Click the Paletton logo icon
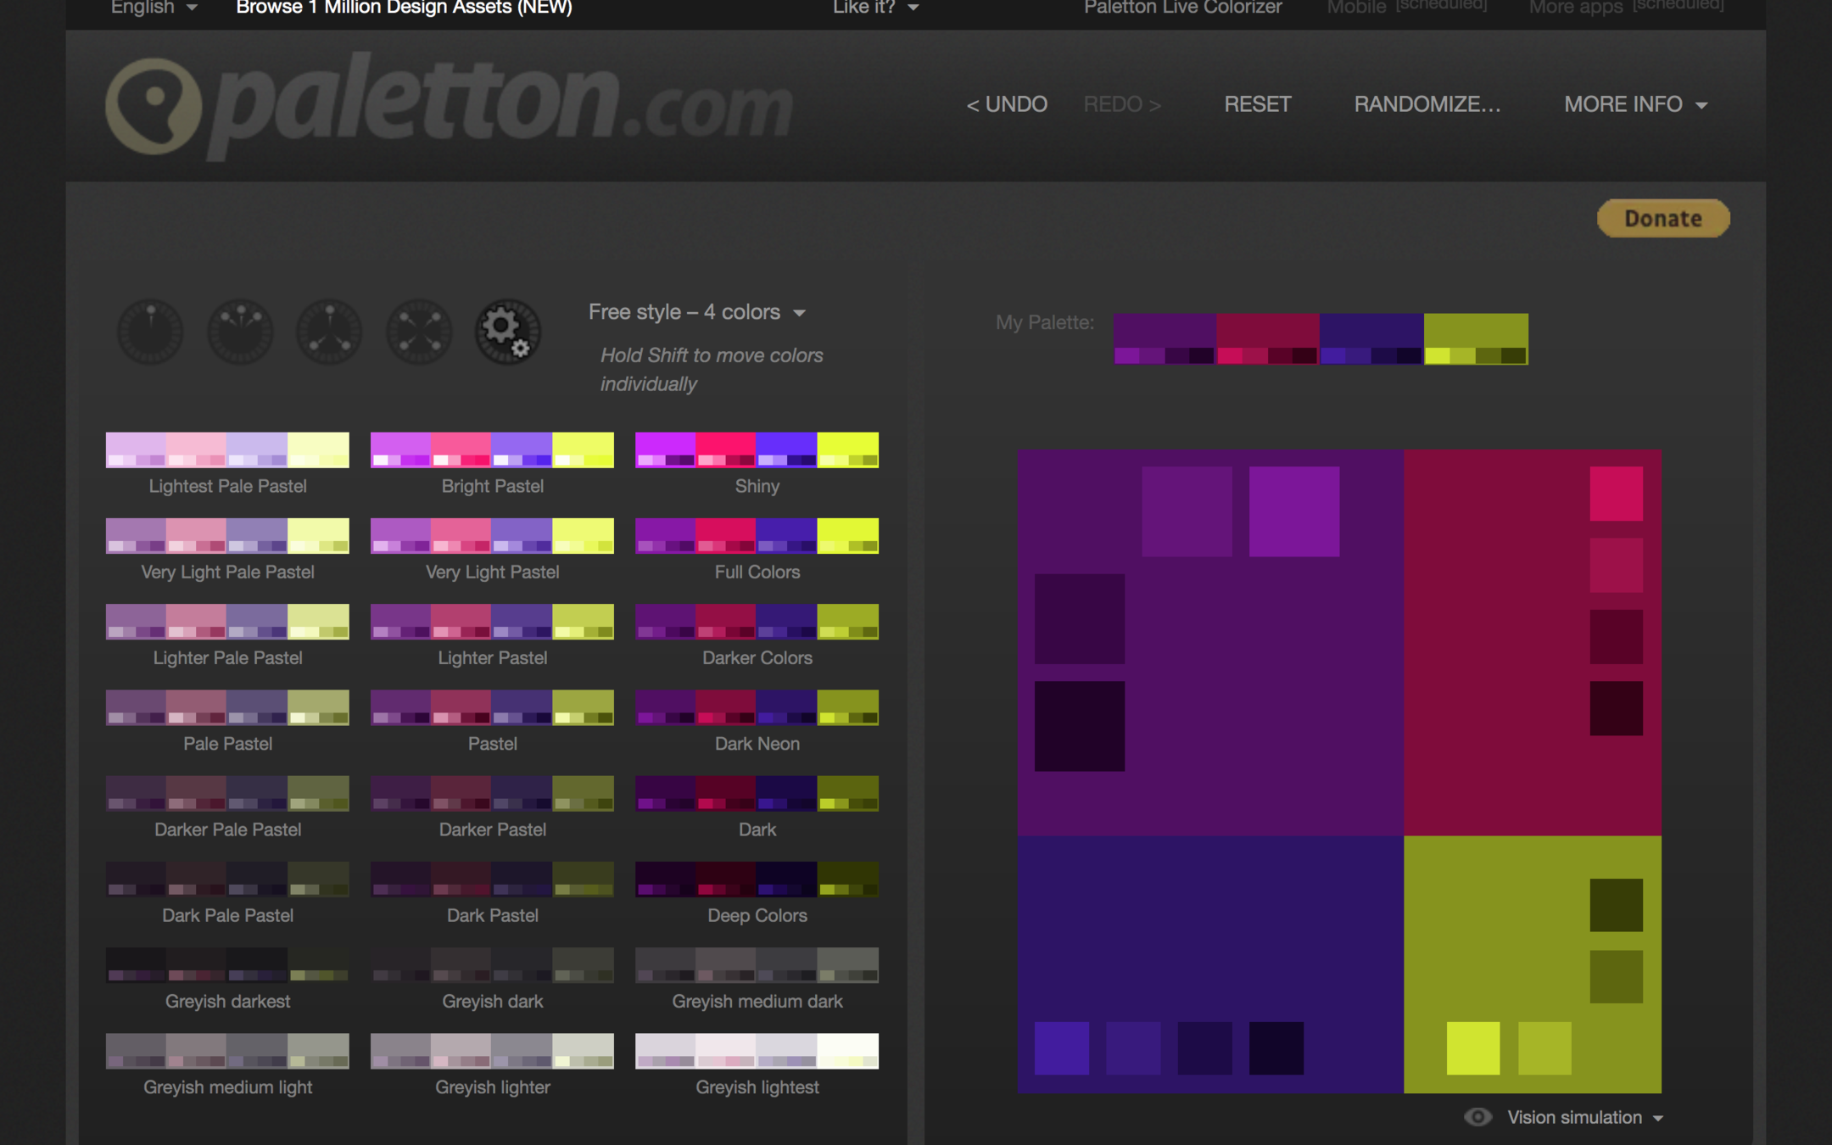Screen dimensions: 1832x1145 (154, 106)
